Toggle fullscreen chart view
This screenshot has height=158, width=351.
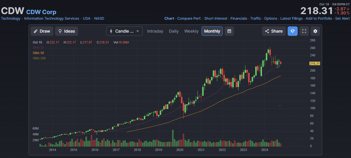tap(304, 31)
